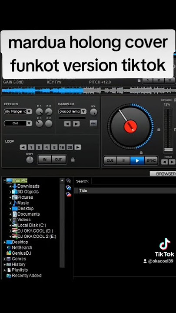Image resolution: width=176 pixels, height=313 pixels.
Task: Click the SYNC button
Action: [151, 161]
